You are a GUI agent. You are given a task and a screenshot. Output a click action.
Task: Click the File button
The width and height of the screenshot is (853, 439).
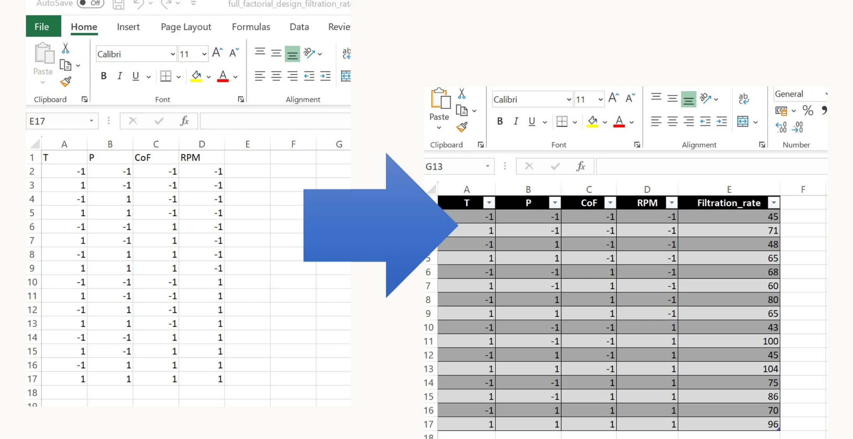point(42,27)
